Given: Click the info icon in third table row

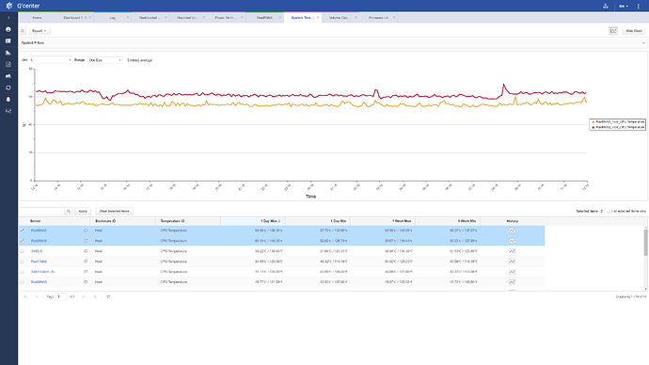Looking at the screenshot, I should coord(86,251).
